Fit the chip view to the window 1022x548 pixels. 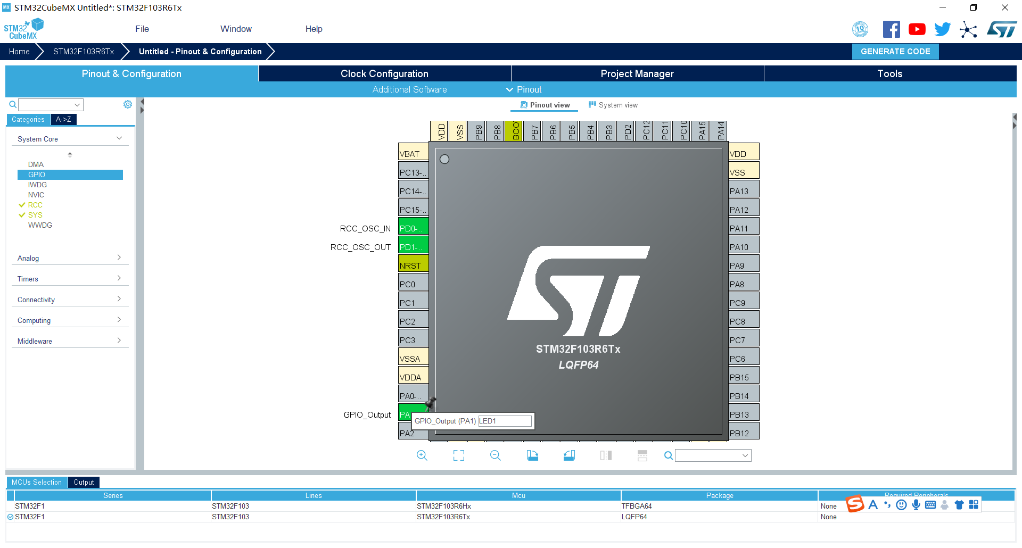(x=459, y=455)
